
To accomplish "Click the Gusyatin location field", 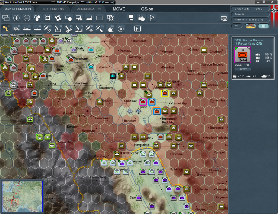I will [x=250, y=14].
